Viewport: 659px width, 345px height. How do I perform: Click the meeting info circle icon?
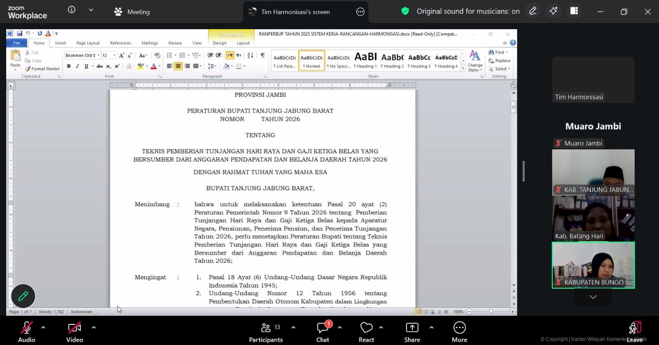point(72,10)
